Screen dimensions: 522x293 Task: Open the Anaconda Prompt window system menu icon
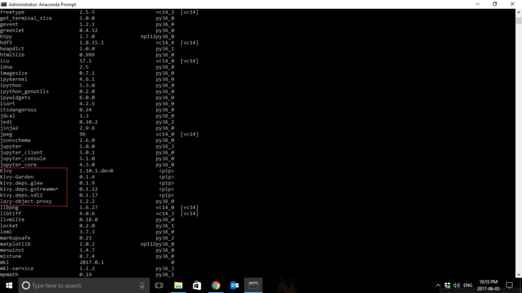coord(3,4)
